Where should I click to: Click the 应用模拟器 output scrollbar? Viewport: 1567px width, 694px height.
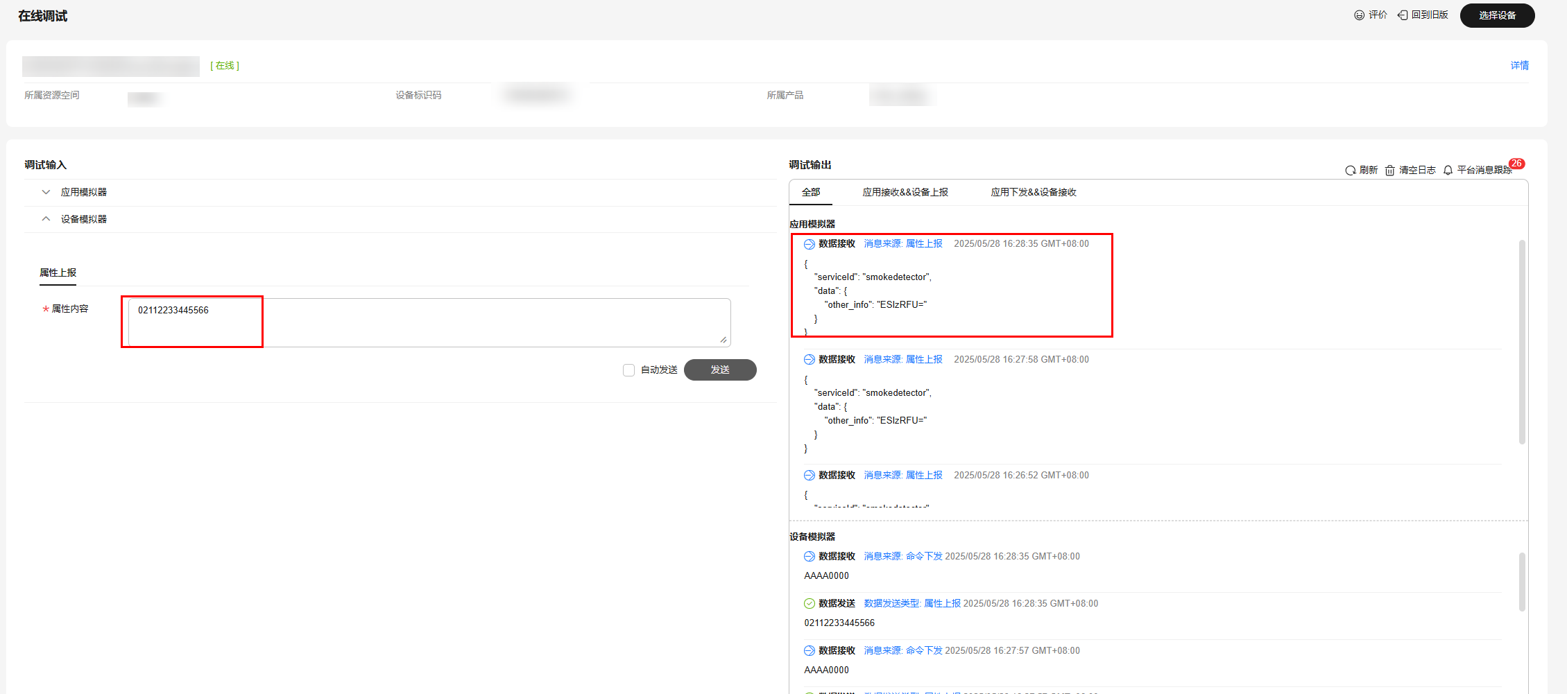click(x=1522, y=342)
